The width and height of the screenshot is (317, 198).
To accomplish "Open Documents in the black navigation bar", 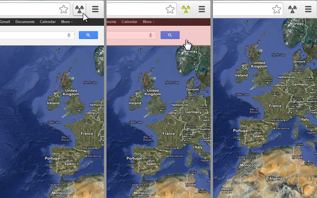I will point(25,22).
